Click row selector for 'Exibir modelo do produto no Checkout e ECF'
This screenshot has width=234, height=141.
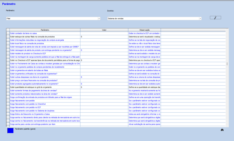(8, 54)
